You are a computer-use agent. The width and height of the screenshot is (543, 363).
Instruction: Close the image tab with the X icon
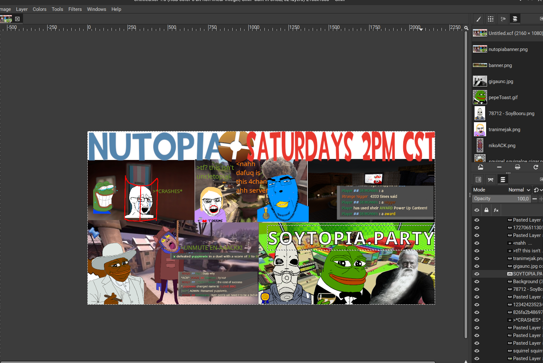[17, 19]
